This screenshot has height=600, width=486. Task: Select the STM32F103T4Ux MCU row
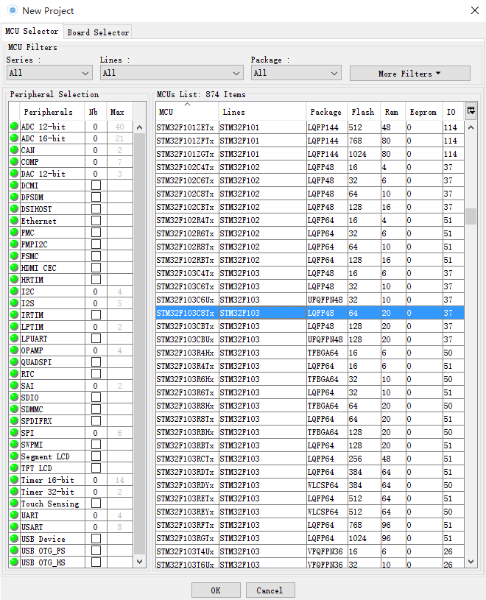[310, 551]
